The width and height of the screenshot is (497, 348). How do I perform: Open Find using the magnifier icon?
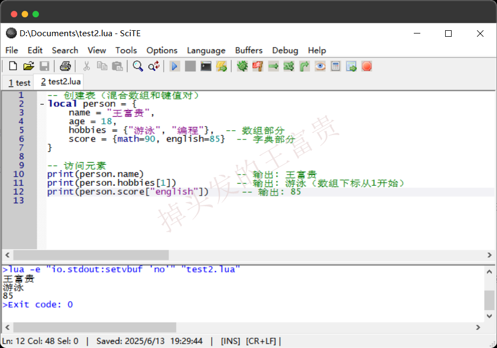(138, 65)
